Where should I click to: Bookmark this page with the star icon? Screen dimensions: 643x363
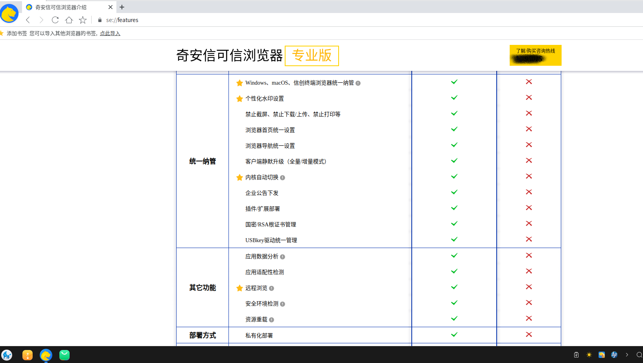[x=83, y=20]
